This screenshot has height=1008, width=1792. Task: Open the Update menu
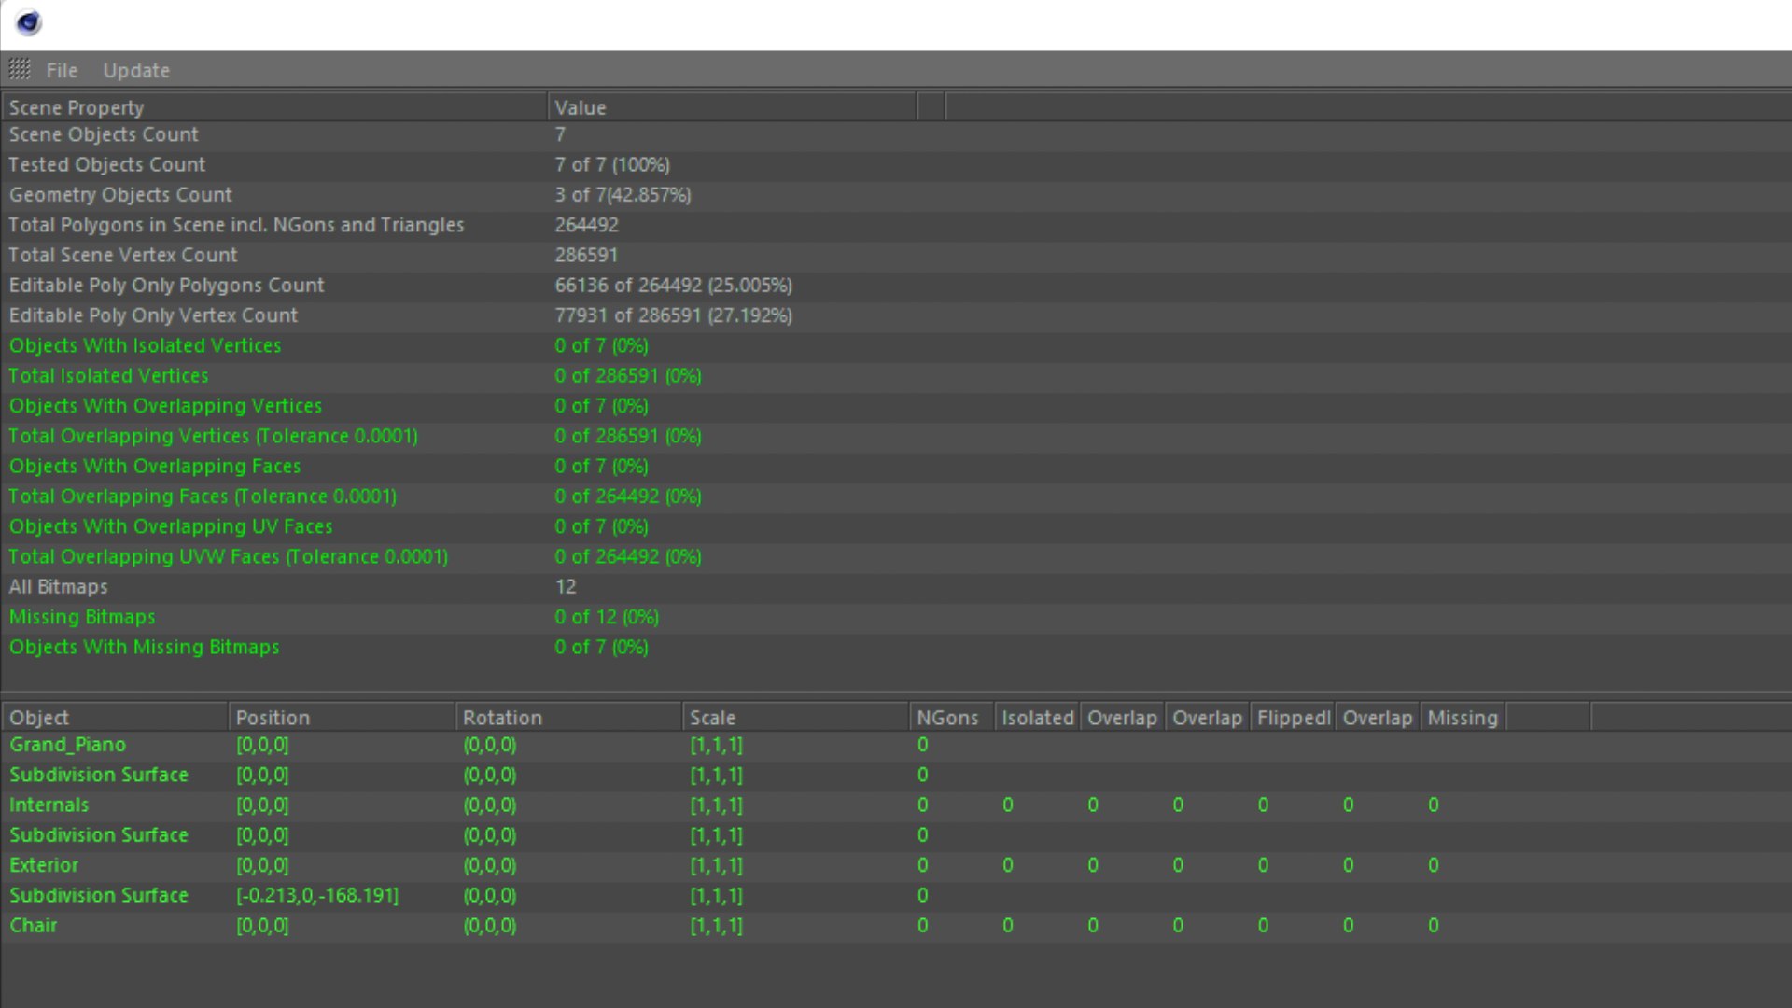pyautogui.click(x=136, y=70)
